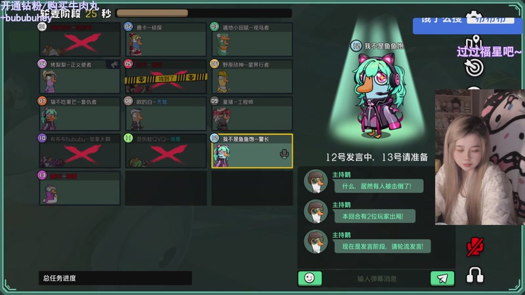The image size is (525, 295).
Task: Type area: click the danmaku message input
Action: click(x=376, y=279)
